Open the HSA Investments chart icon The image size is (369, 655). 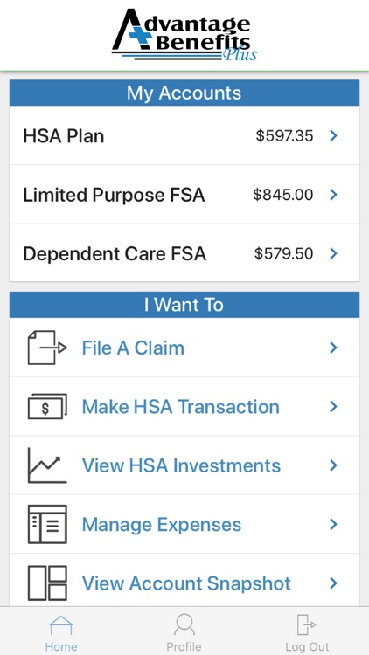click(x=47, y=465)
